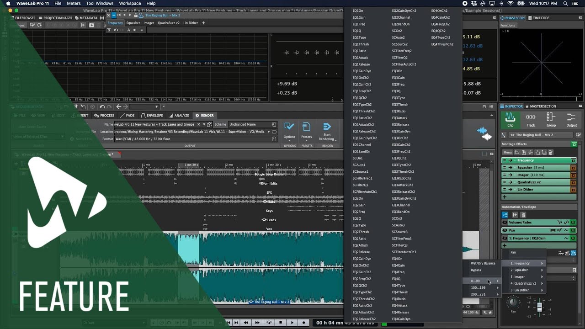Choose EQ1Freq from the parameter list

pos(359,24)
